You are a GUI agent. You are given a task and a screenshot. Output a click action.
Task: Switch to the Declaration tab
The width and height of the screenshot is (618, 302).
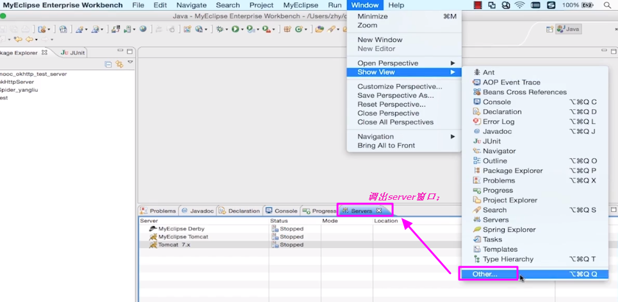240,211
